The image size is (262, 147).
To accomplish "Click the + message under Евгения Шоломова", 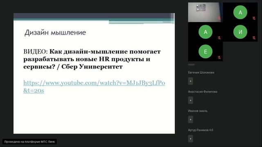I will pyautogui.click(x=190, y=81).
